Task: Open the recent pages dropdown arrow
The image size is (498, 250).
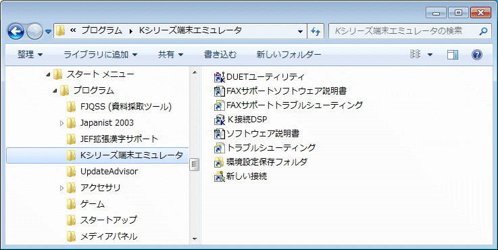Action: point(48,32)
